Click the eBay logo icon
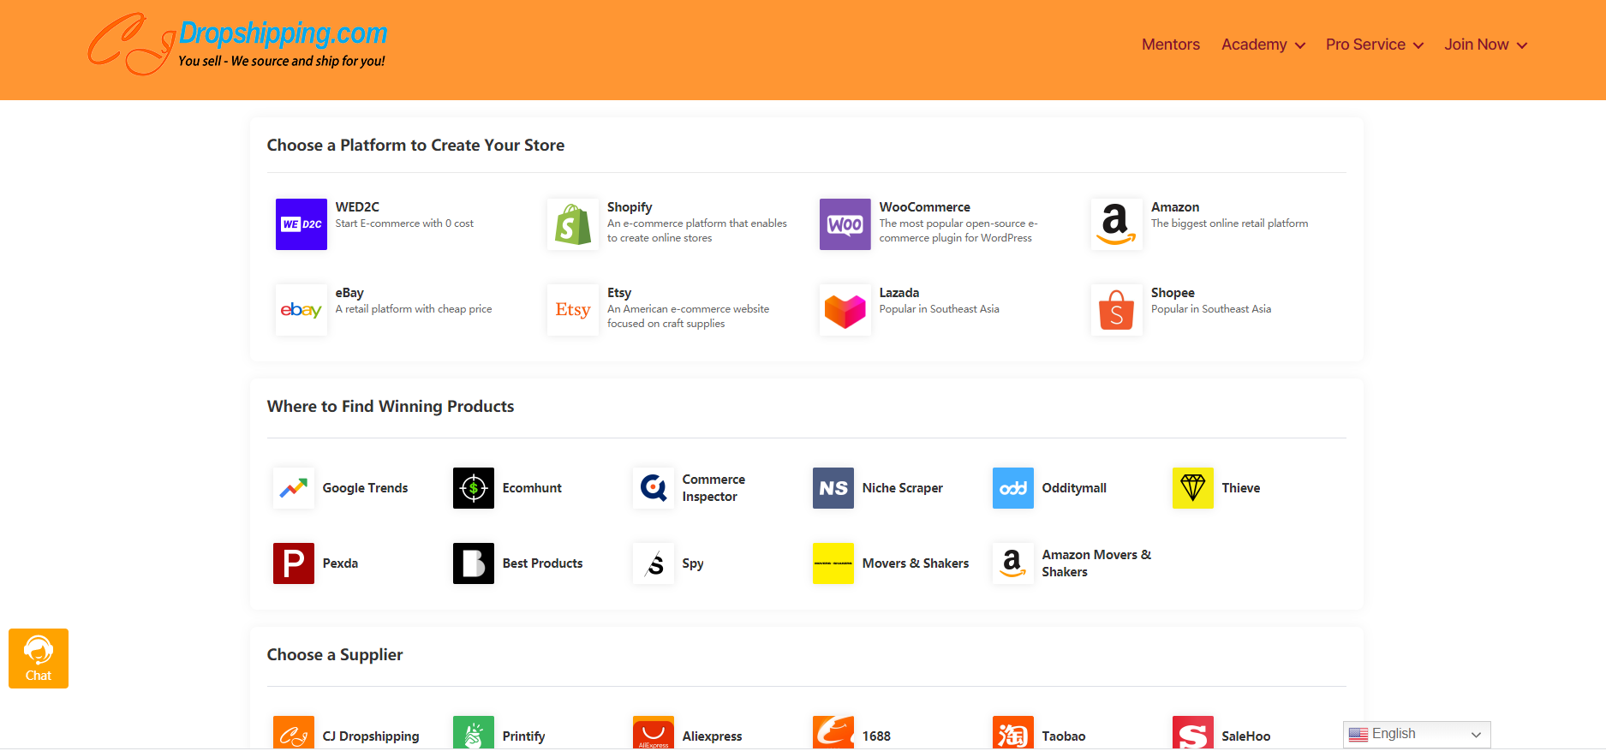1606x751 pixels. point(301,310)
